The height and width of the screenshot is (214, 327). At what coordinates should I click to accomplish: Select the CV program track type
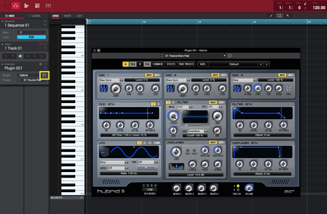42,56
